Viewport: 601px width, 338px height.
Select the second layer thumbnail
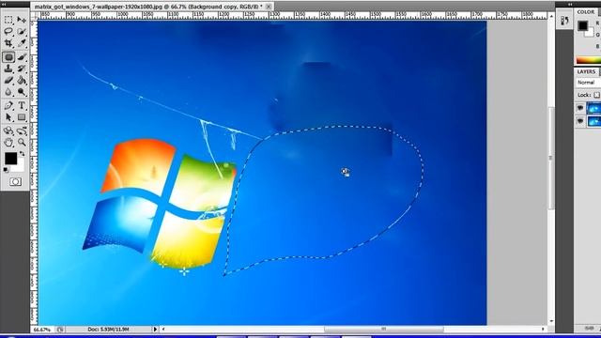pos(593,121)
